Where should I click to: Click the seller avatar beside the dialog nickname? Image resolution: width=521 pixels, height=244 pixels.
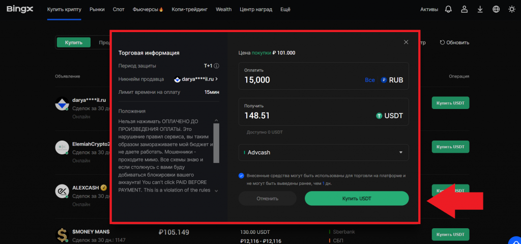[178, 79]
